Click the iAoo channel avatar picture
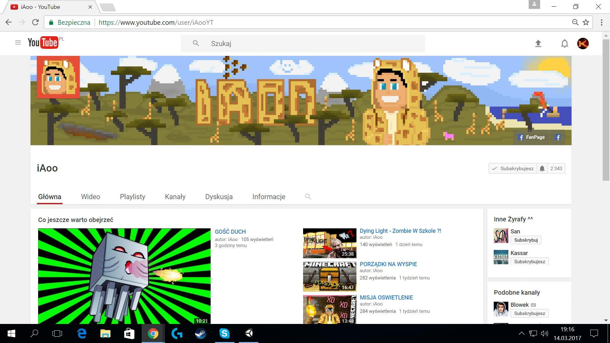 tap(58, 77)
